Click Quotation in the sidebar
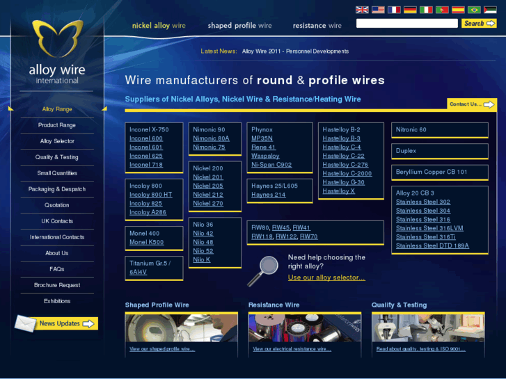The height and width of the screenshot is (379, 506). (57, 205)
